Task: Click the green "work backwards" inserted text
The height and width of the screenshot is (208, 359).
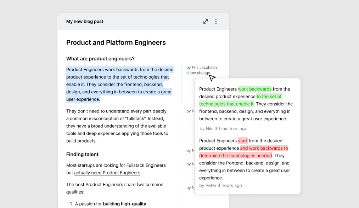Action: click(x=254, y=89)
